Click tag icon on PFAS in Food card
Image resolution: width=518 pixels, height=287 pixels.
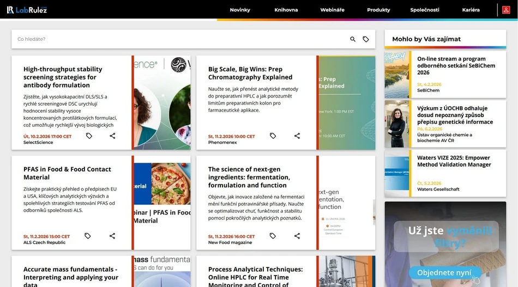(x=88, y=236)
